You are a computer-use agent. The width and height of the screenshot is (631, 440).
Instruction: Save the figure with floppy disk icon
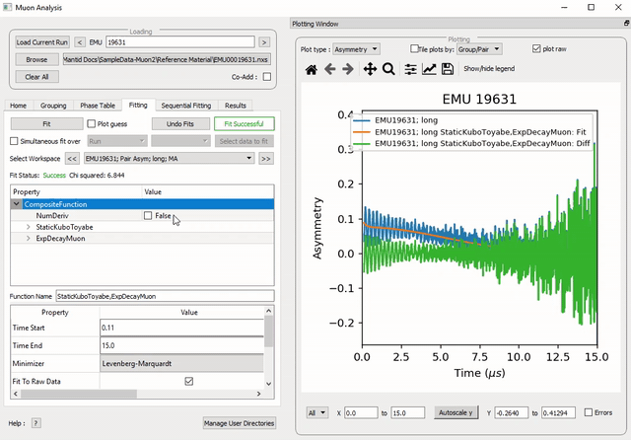click(448, 69)
